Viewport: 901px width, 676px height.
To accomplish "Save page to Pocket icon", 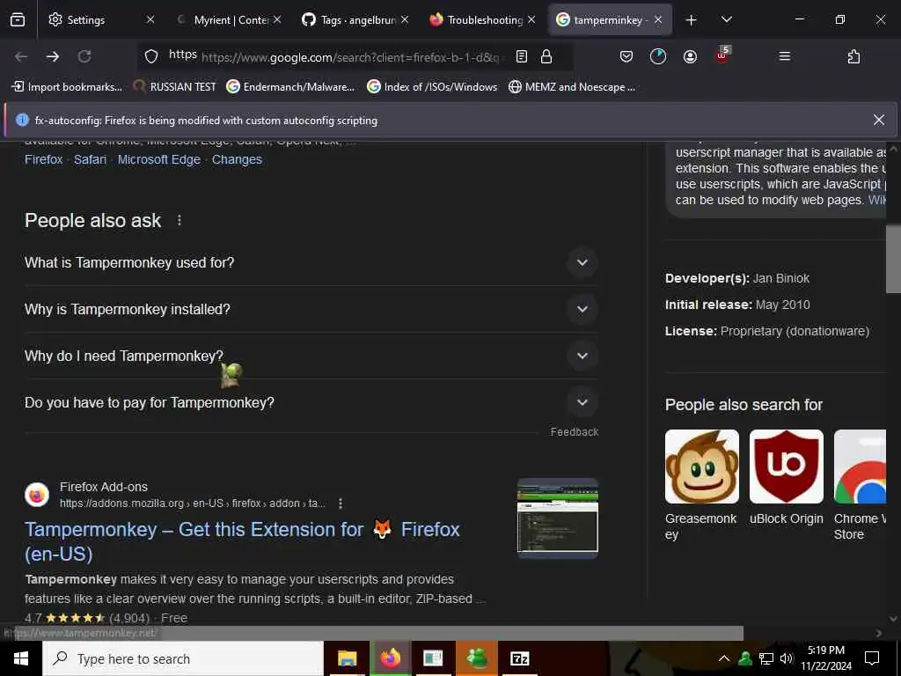I will tap(626, 56).
